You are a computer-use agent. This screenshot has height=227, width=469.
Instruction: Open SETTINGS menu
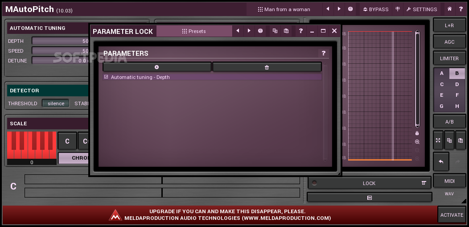(x=422, y=9)
